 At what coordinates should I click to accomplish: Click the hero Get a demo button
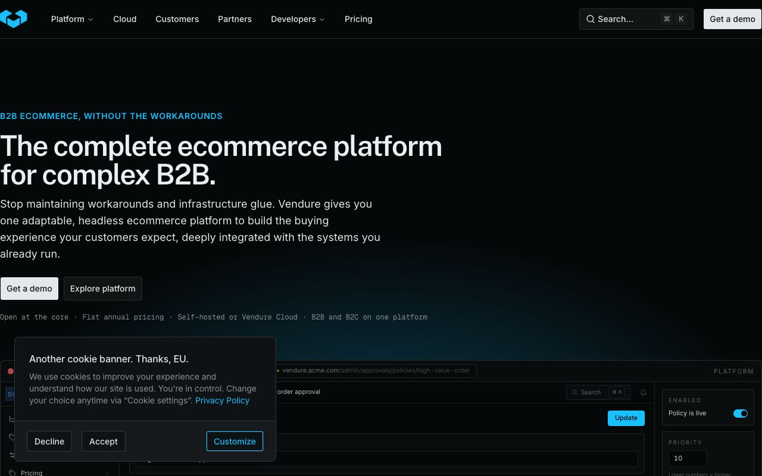pyautogui.click(x=29, y=289)
